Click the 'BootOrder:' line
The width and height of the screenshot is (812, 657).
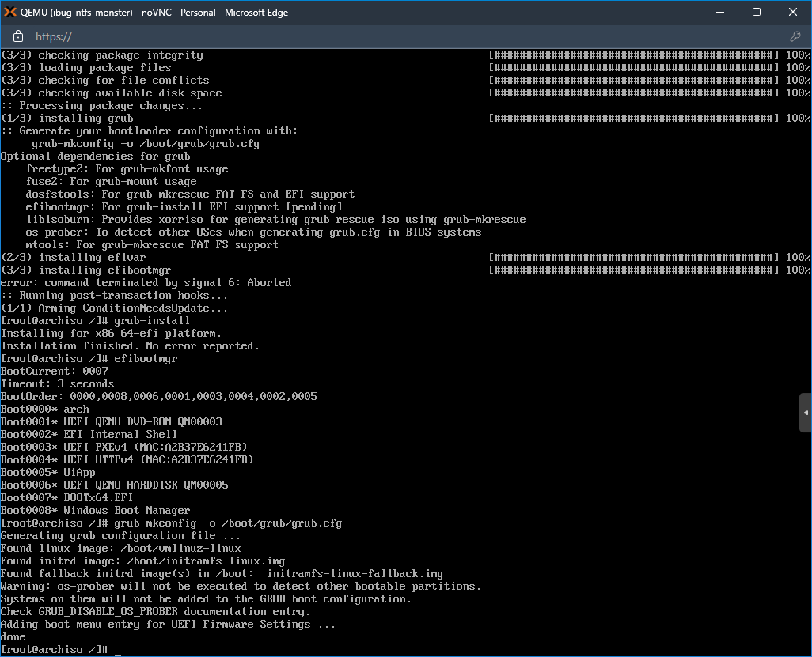pyautogui.click(x=159, y=397)
